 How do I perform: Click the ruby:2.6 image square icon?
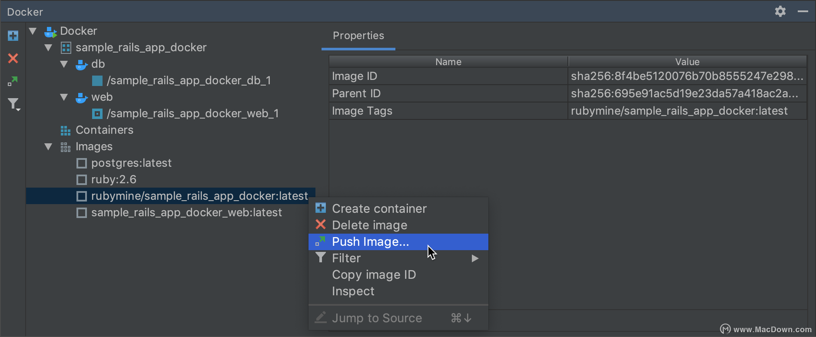click(81, 180)
